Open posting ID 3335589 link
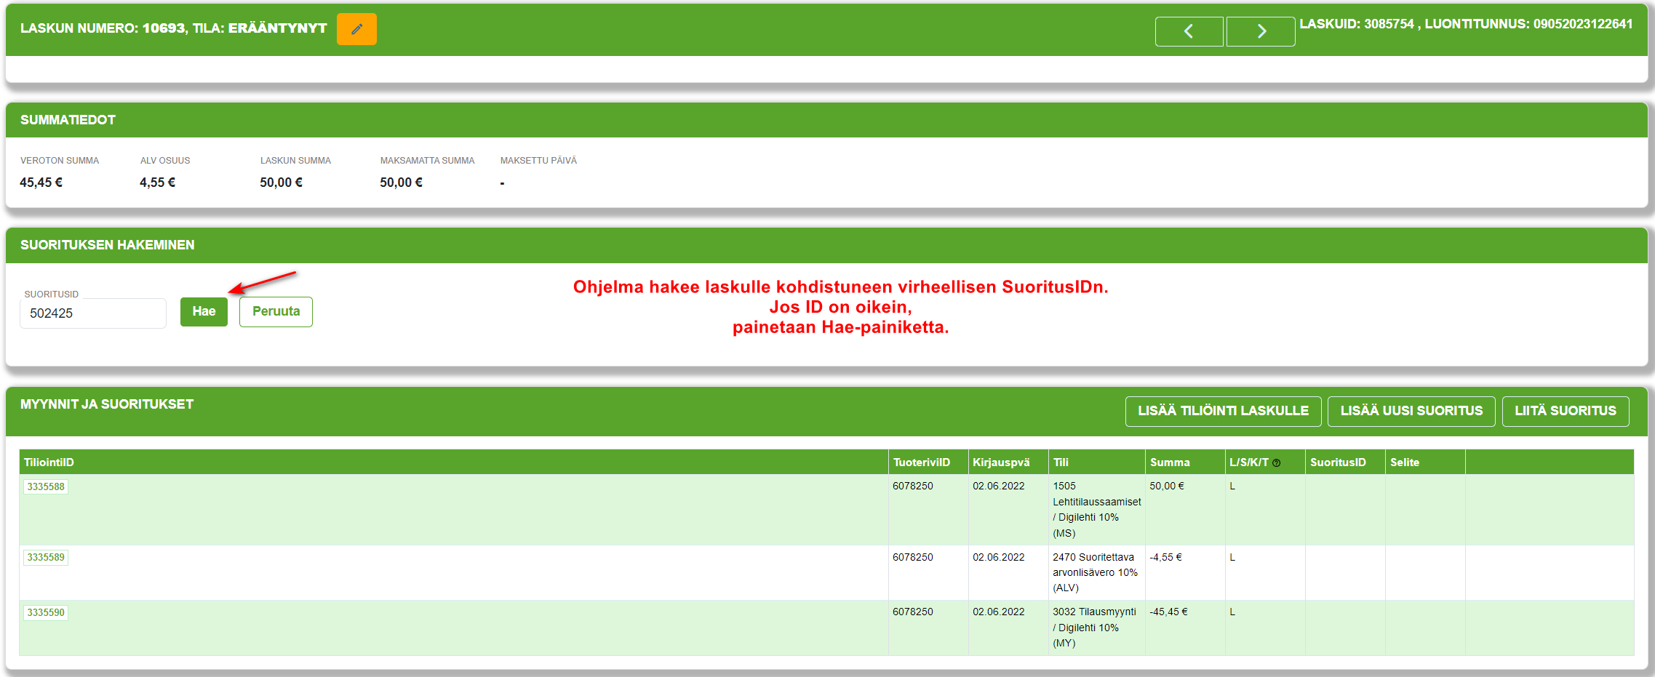 click(x=46, y=557)
